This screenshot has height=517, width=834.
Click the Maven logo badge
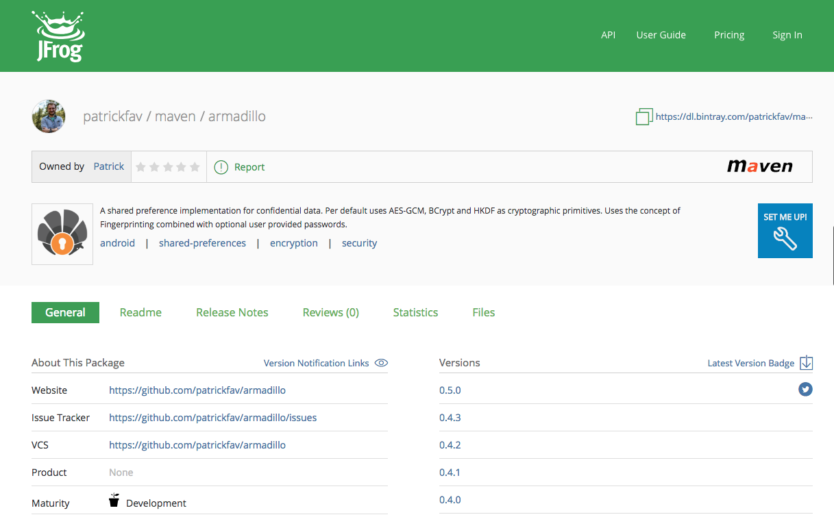point(759,166)
